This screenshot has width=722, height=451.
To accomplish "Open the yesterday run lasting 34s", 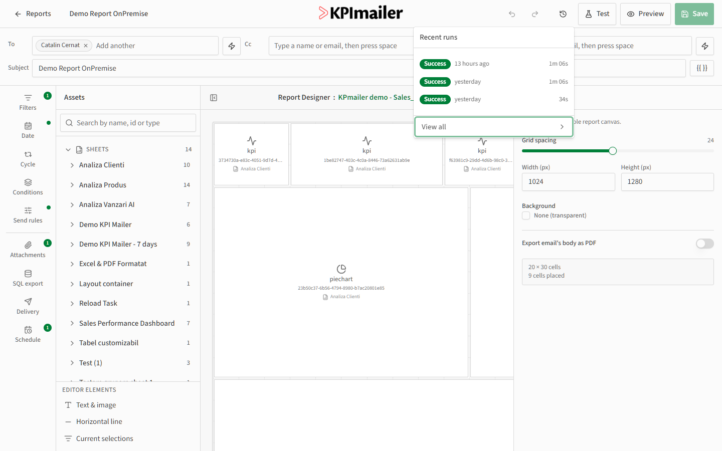I will click(x=494, y=99).
